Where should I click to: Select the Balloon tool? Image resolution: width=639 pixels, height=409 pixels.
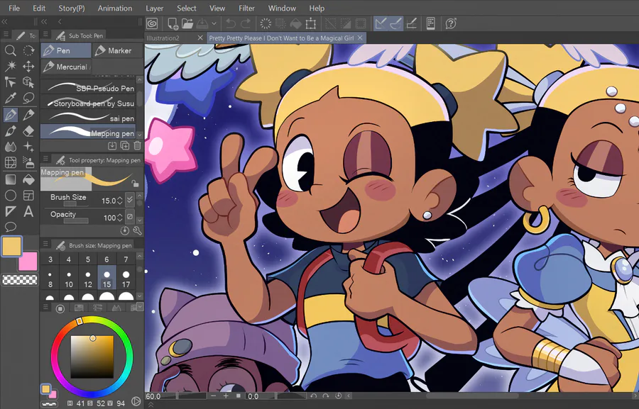pos(11,227)
